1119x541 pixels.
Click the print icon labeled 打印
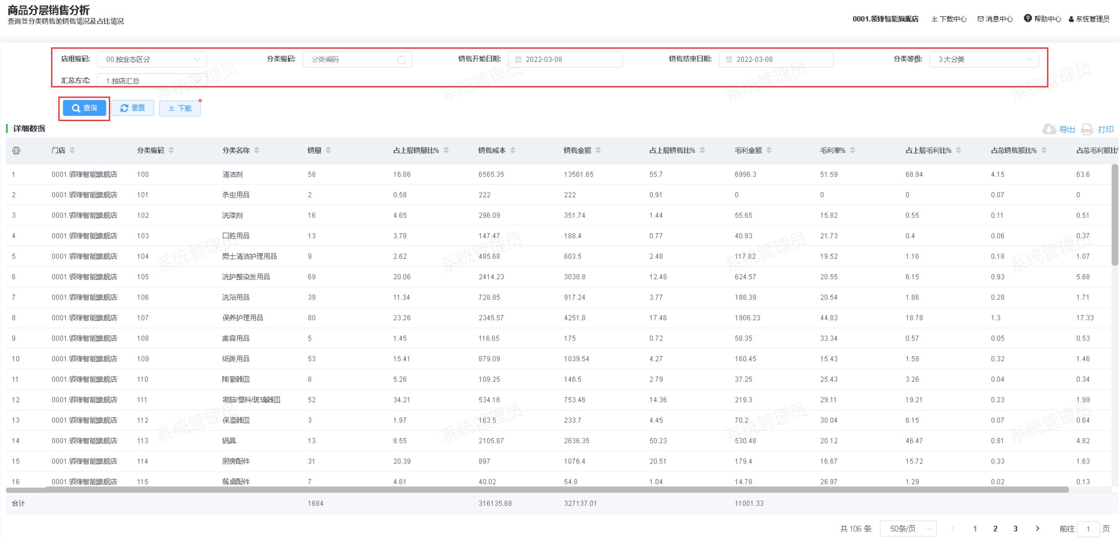tap(1087, 129)
